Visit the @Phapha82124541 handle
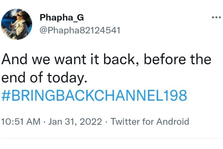223x149 pixels. pyautogui.click(x=79, y=30)
